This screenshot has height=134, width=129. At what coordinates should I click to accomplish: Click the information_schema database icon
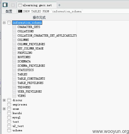coord(9,23)
